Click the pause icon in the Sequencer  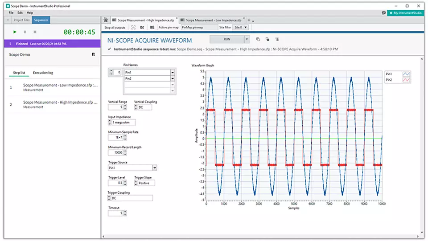[25, 32]
